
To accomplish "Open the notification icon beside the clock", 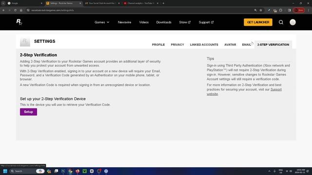I will click(308, 171).
